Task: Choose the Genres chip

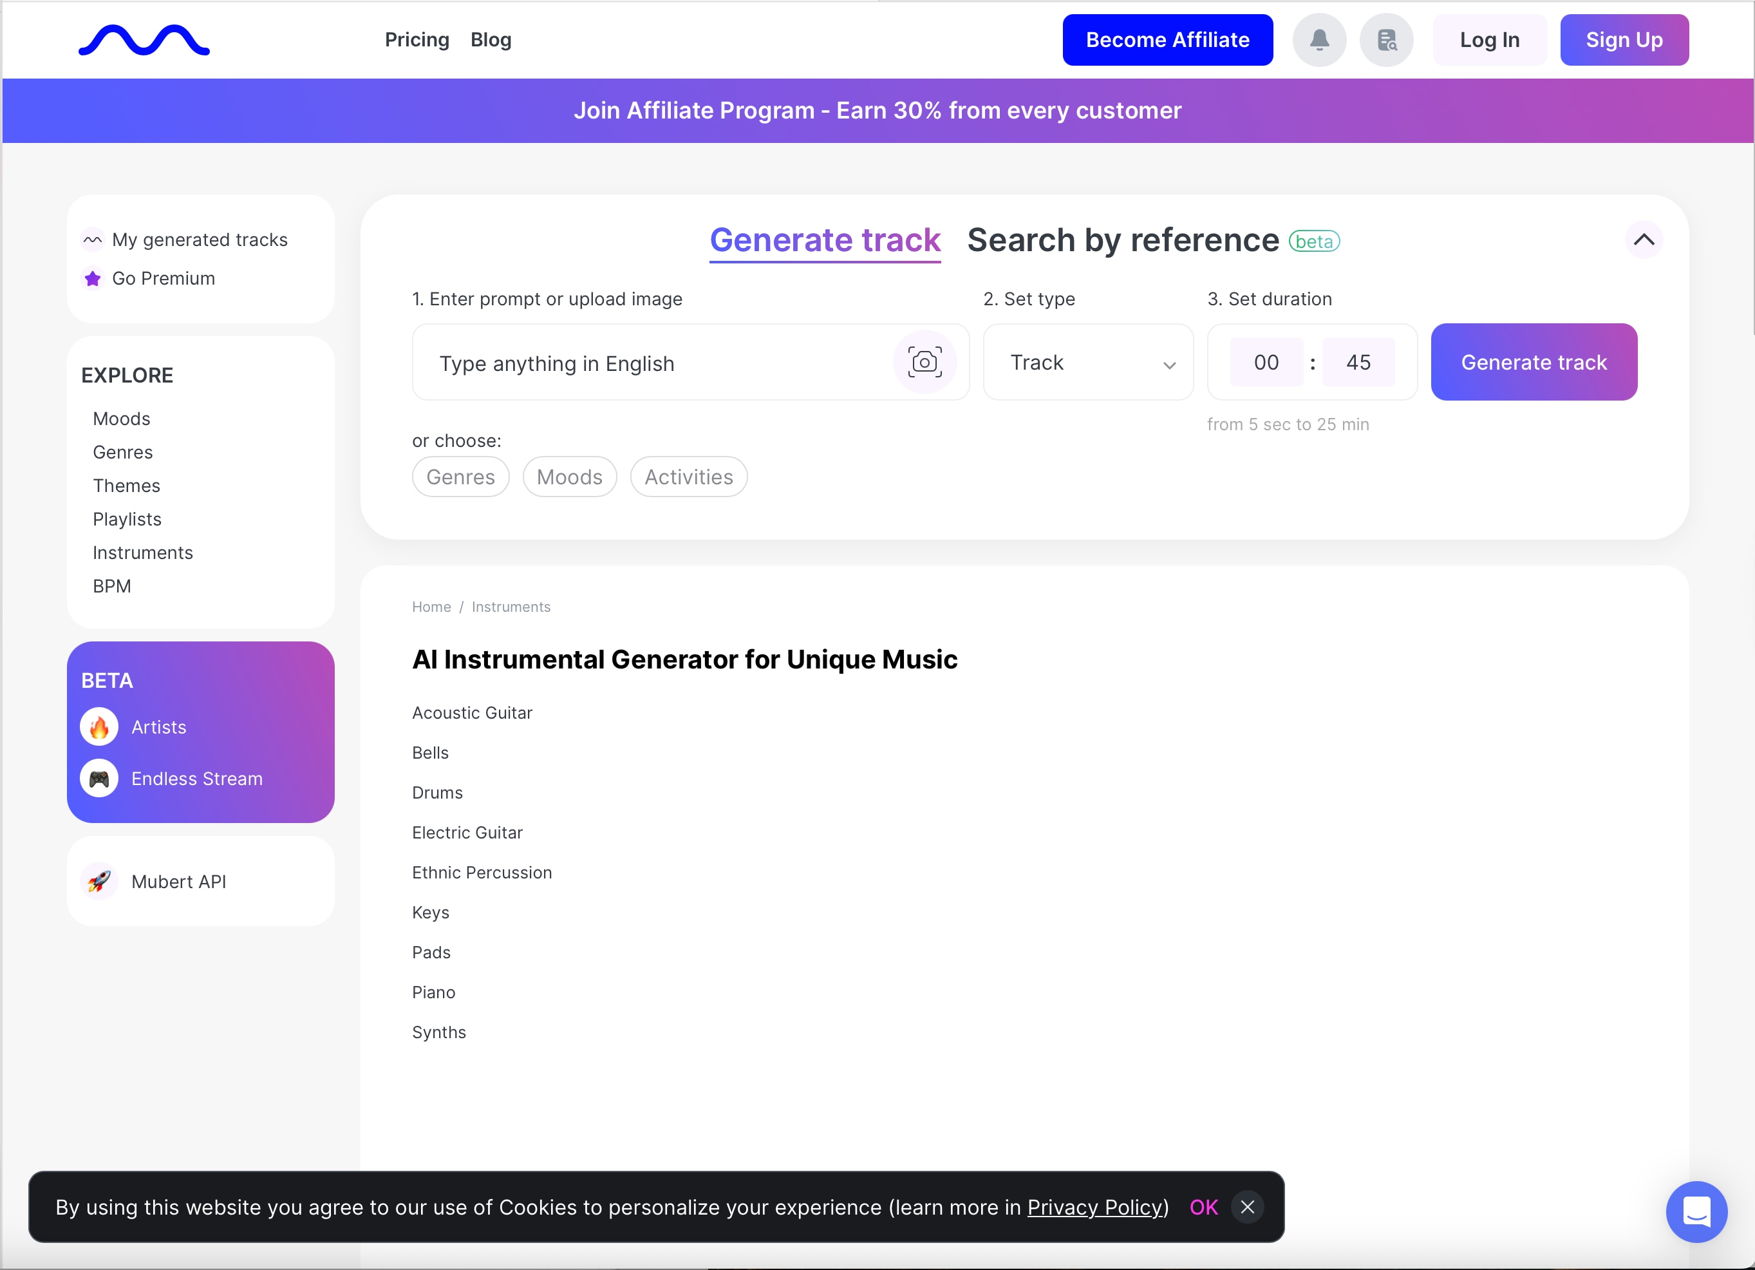Action: pyautogui.click(x=460, y=477)
